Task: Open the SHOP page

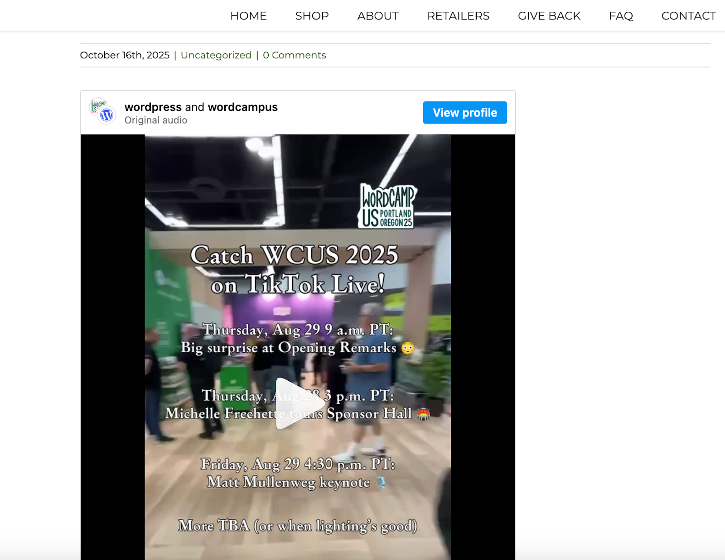Action: [312, 16]
